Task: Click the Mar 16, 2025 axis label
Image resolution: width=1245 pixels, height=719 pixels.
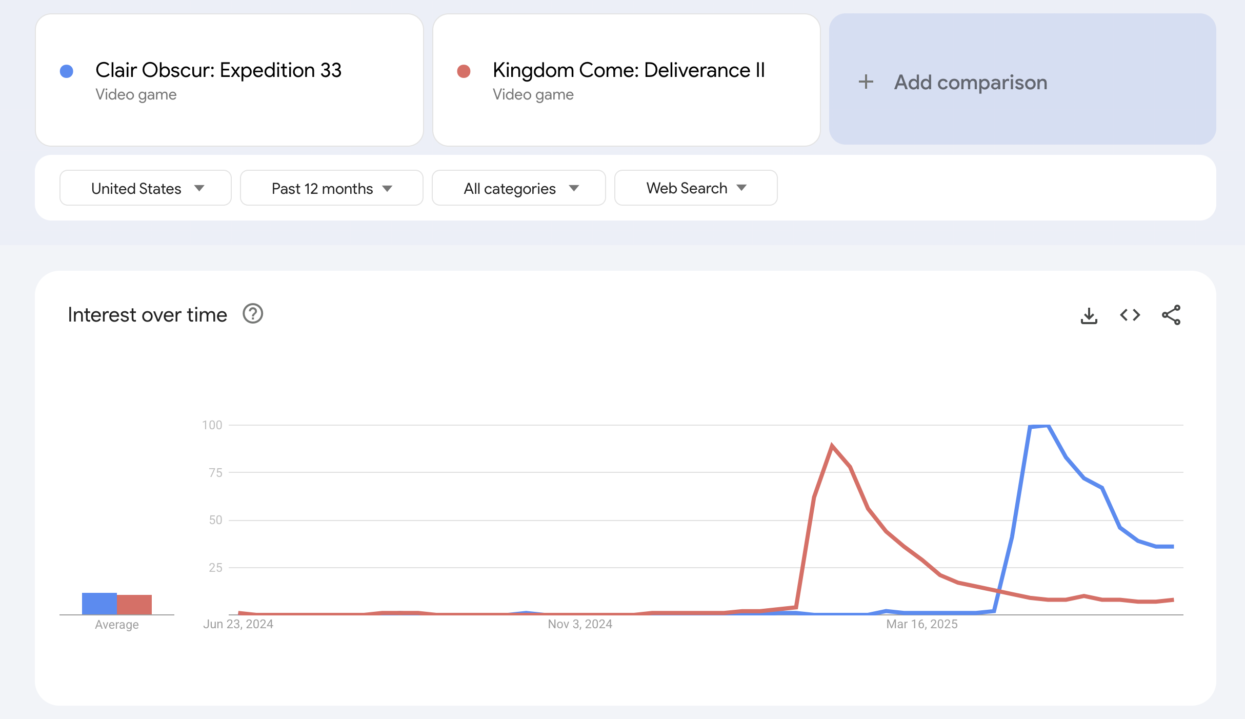Action: coord(922,624)
